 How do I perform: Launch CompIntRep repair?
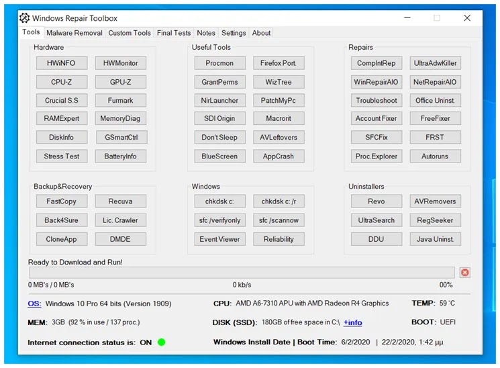[x=377, y=63]
